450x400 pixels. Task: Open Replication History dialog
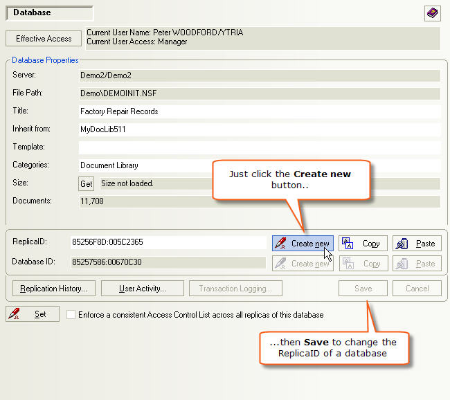pyautogui.click(x=54, y=289)
